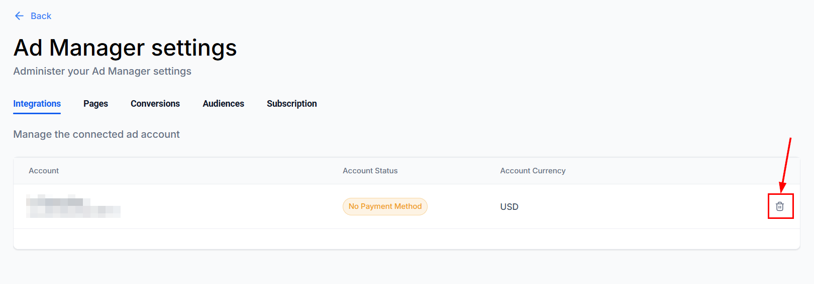Screen dimensions: 814x284
Task: Open the Conversions tab
Action: [x=155, y=104]
